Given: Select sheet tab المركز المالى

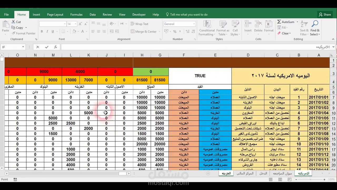Looking at the screenshot, I should pyautogui.click(x=245, y=173).
